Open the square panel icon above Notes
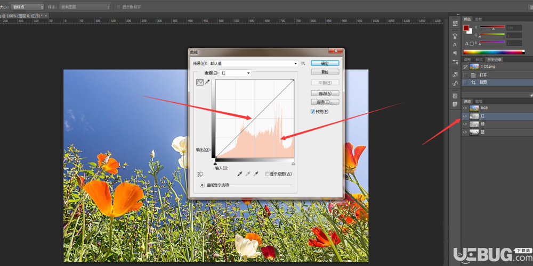The width and height of the screenshot is (533, 266). [455, 96]
